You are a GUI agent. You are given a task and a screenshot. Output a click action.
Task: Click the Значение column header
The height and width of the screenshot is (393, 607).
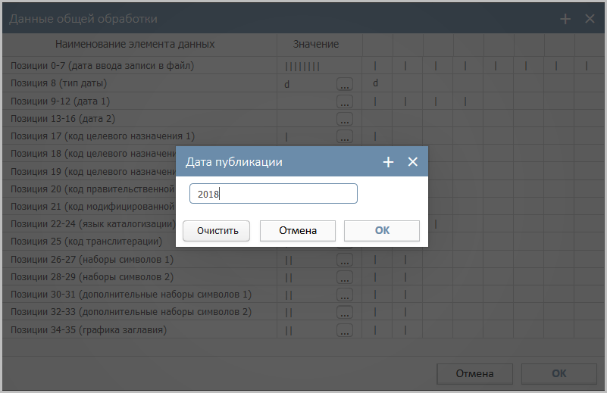click(x=316, y=44)
